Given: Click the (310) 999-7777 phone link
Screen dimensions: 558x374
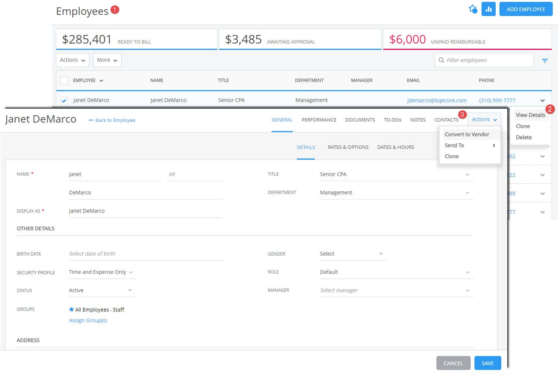Looking at the screenshot, I should pyautogui.click(x=497, y=100).
